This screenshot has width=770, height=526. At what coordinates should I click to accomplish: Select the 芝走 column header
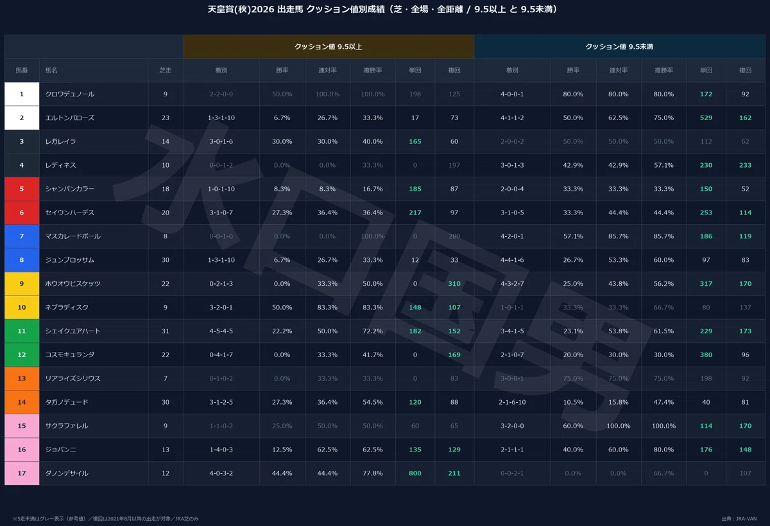click(166, 71)
